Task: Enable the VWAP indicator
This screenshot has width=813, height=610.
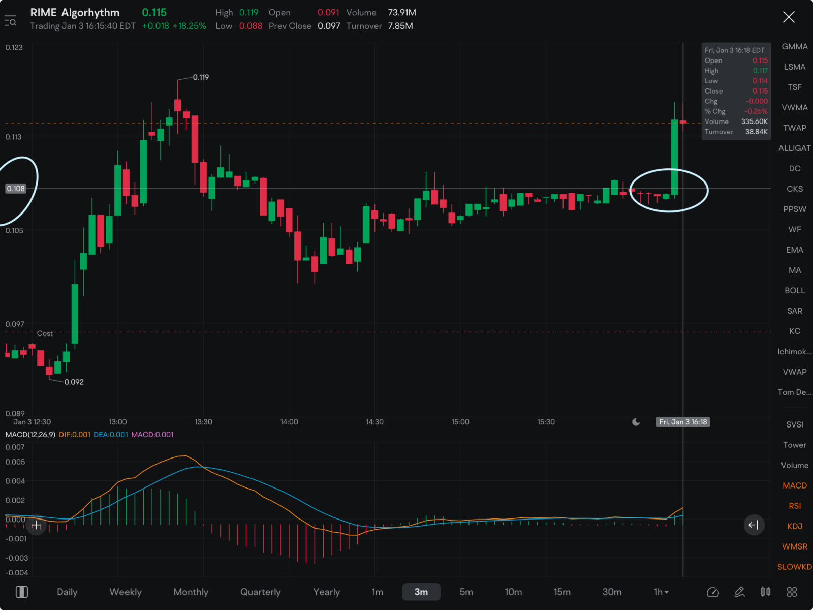Action: (x=795, y=372)
